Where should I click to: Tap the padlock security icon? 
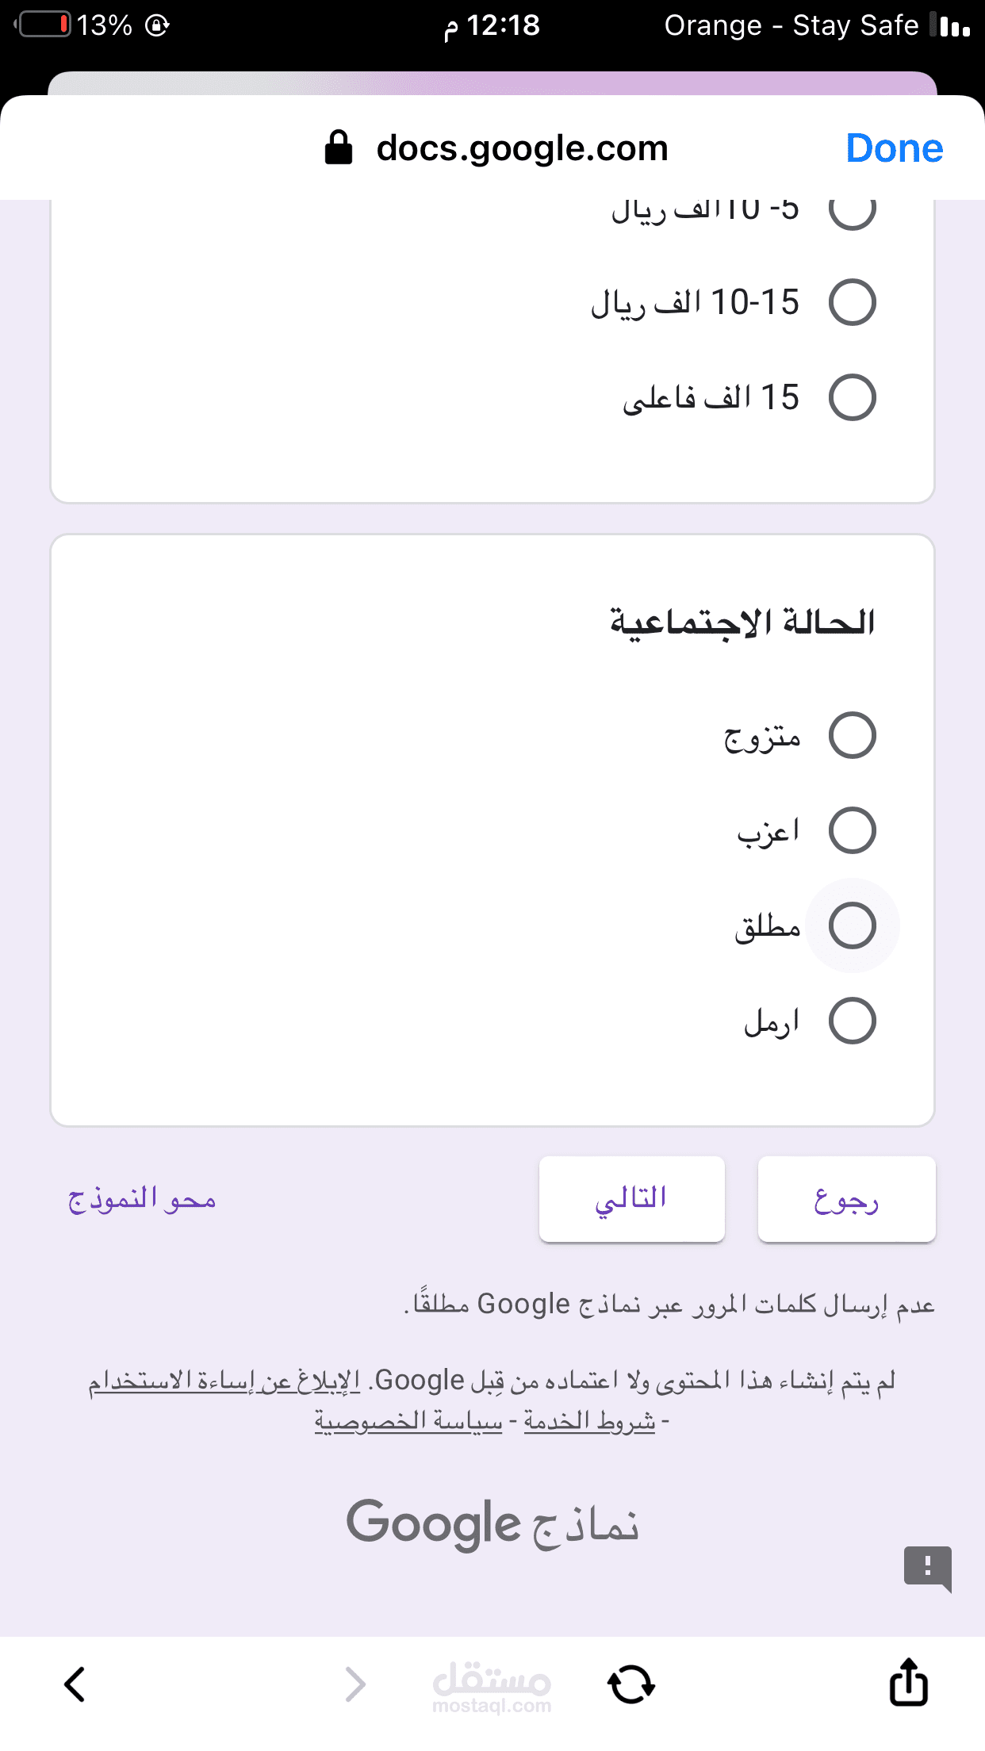click(339, 148)
